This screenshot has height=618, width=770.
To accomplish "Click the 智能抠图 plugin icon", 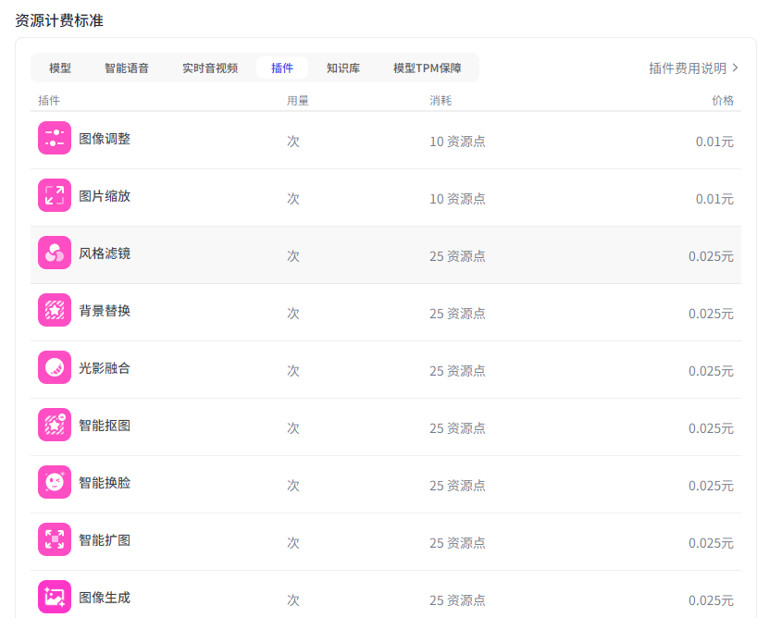I will click(x=55, y=425).
